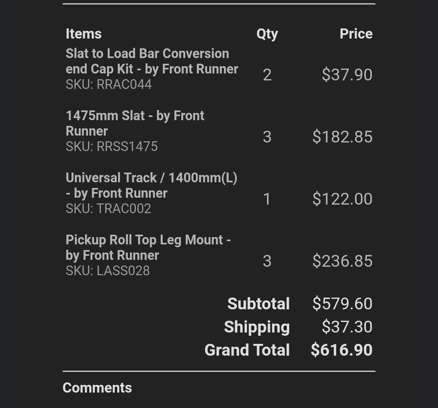The height and width of the screenshot is (408, 438).
Task: Click the $122.00 price value
Action: pos(342,199)
